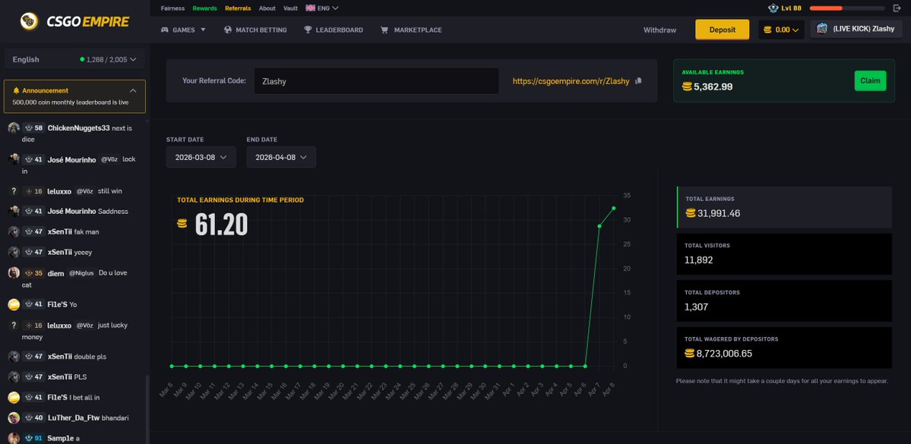Click the Leaderboard trophy icon
This screenshot has height=444, width=911.
[x=308, y=30]
